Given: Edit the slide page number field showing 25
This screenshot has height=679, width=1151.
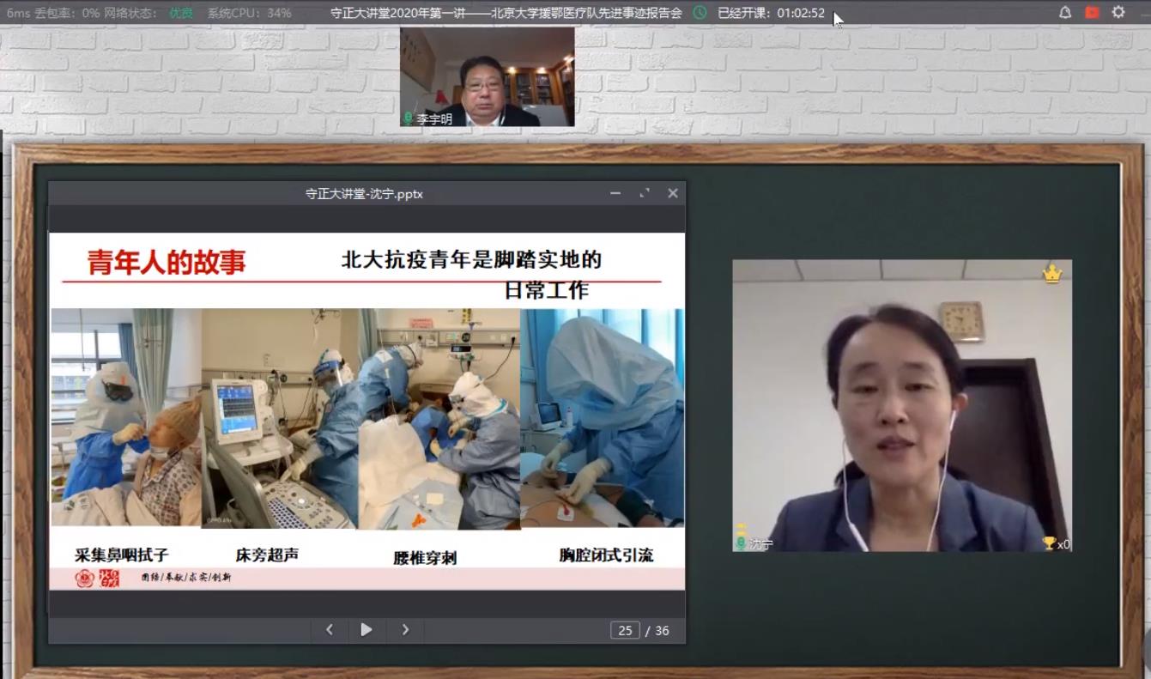Looking at the screenshot, I should click(625, 630).
